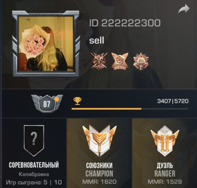
Task: Open the Союзники mode card
Action: click(99, 153)
